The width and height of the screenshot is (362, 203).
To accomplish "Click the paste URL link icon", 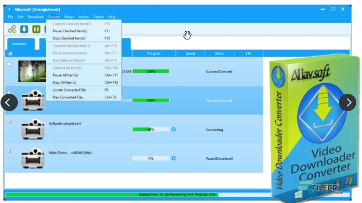I will pos(12,29).
